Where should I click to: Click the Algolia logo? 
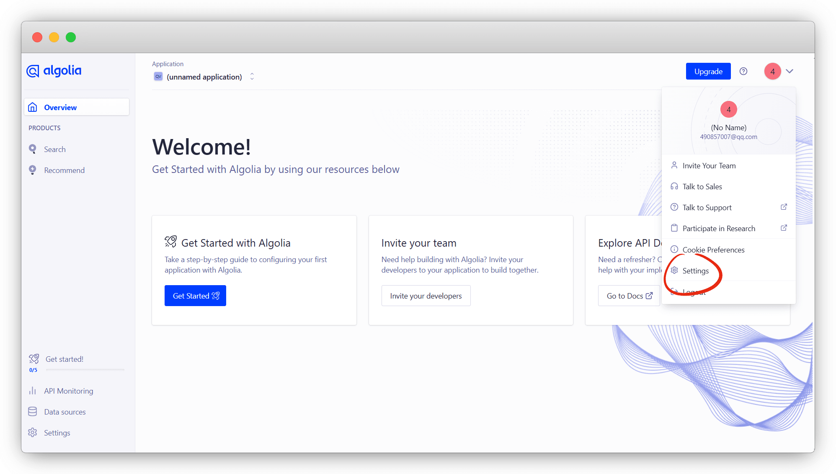point(54,71)
